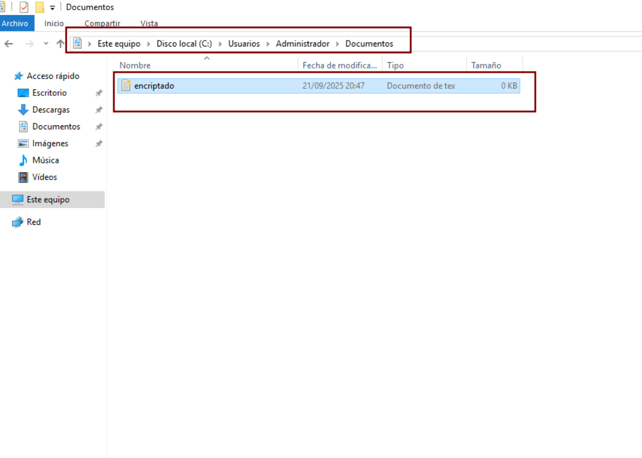Click the Acceso rápido star icon
Screen dimensions: 642x458
[x=18, y=76]
